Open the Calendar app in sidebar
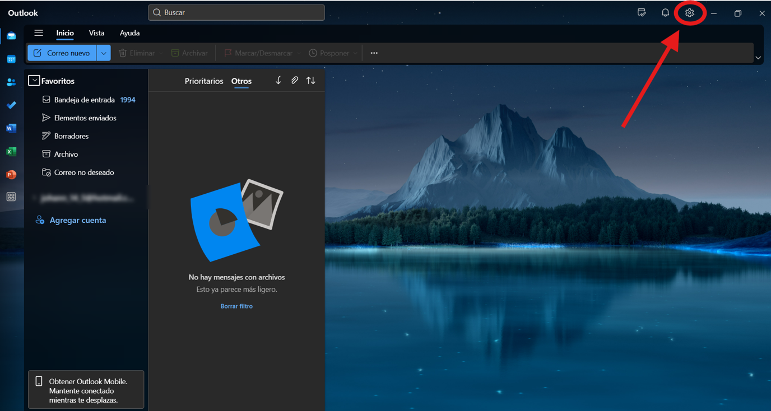 pos(11,59)
